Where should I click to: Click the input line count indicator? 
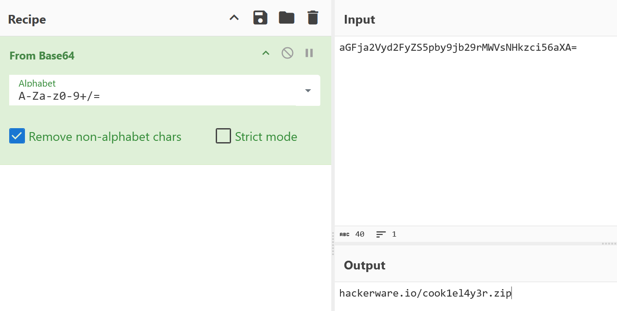coord(386,234)
